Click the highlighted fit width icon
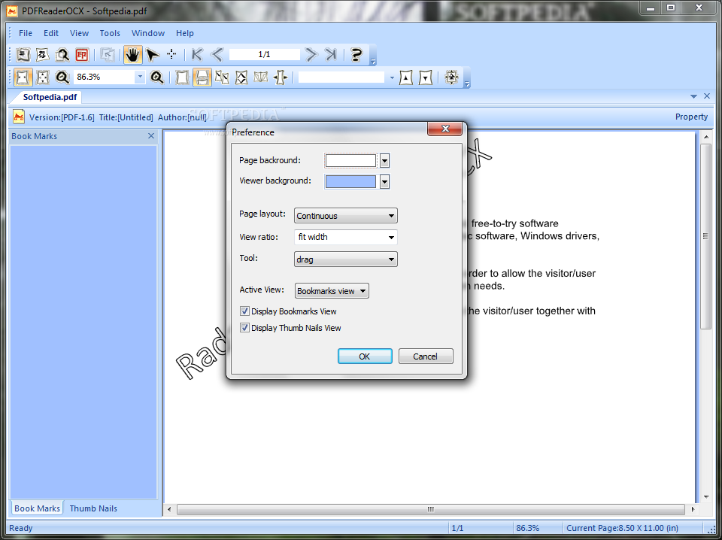722x540 pixels. click(23, 77)
